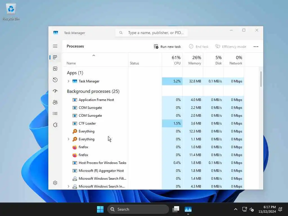Click the Microsoft Windows Search Filter icon
288x216 pixels.
[x=75, y=179]
